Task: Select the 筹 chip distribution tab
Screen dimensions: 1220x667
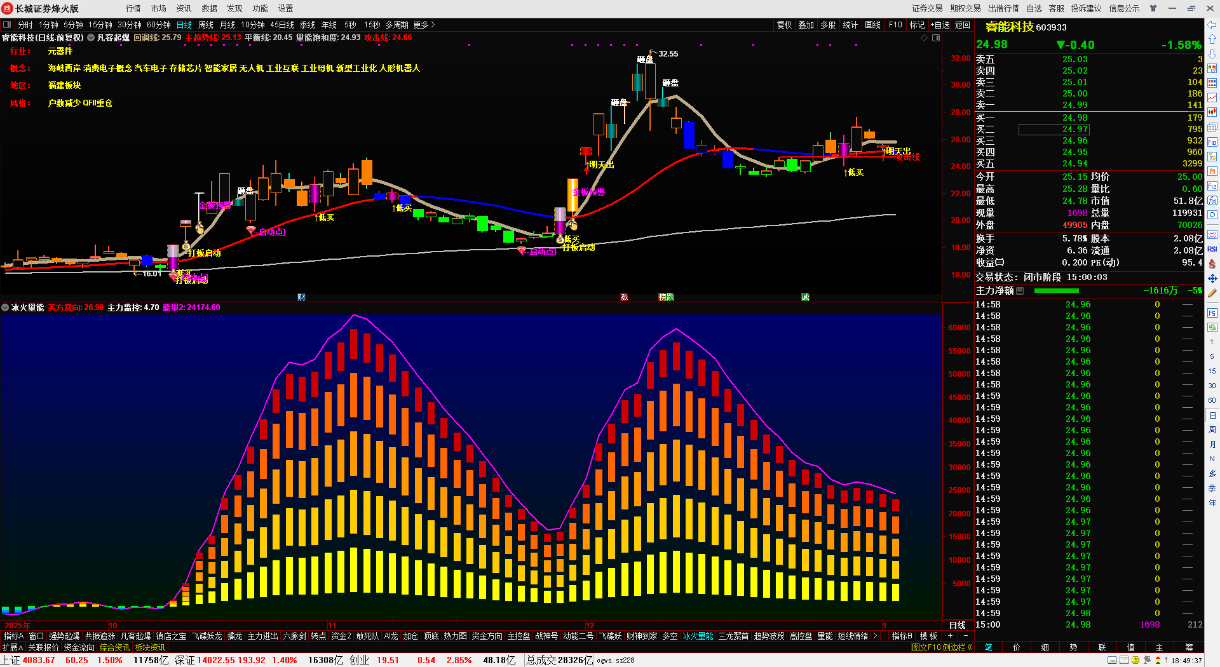Action: click(x=1189, y=647)
